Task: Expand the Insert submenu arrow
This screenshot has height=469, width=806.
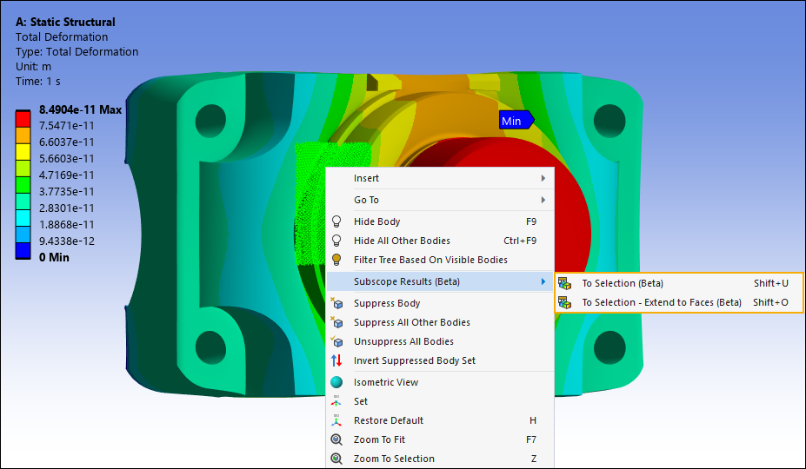Action: pyautogui.click(x=543, y=178)
